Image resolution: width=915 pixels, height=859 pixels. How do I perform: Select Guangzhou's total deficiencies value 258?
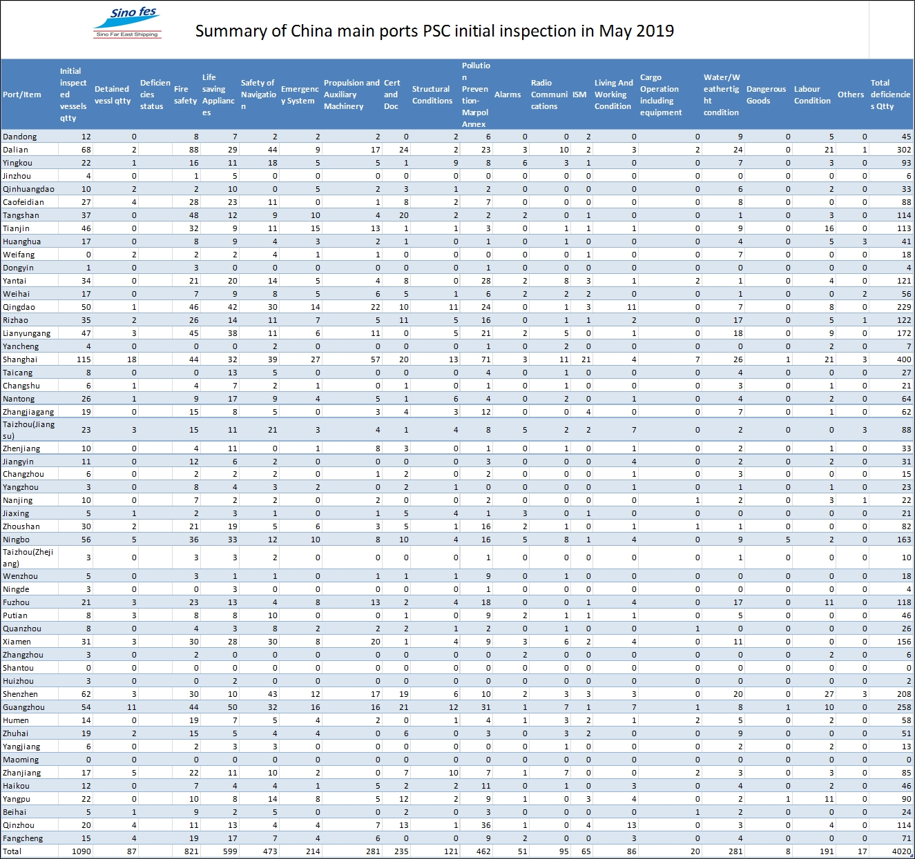(x=904, y=707)
